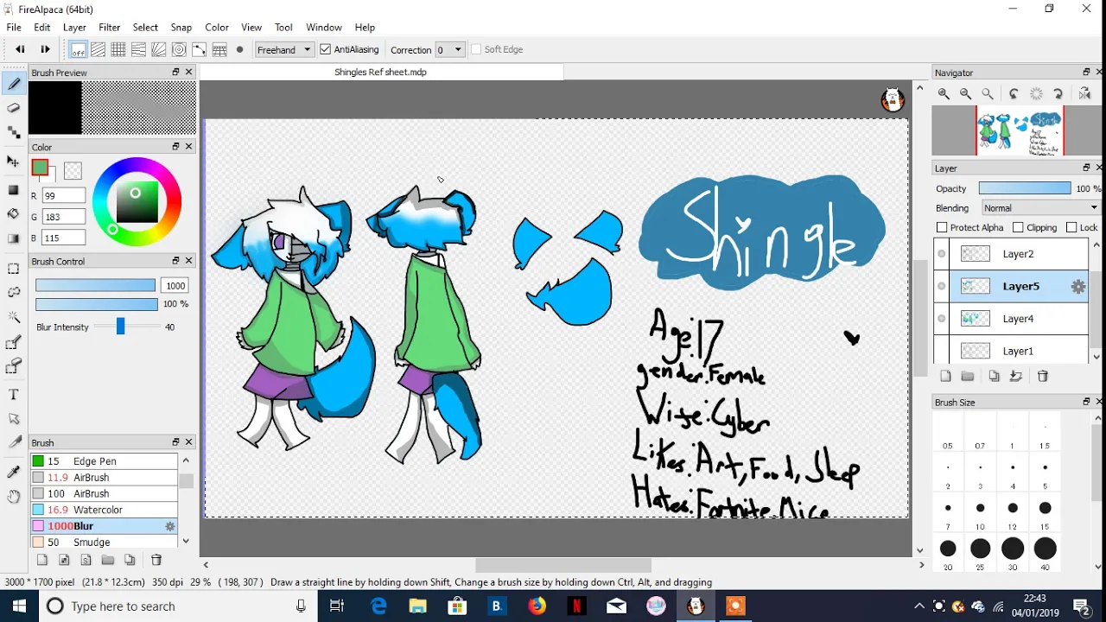The height and width of the screenshot is (622, 1106).
Task: Toggle AntiAliasing checkbox
Action: coord(326,49)
